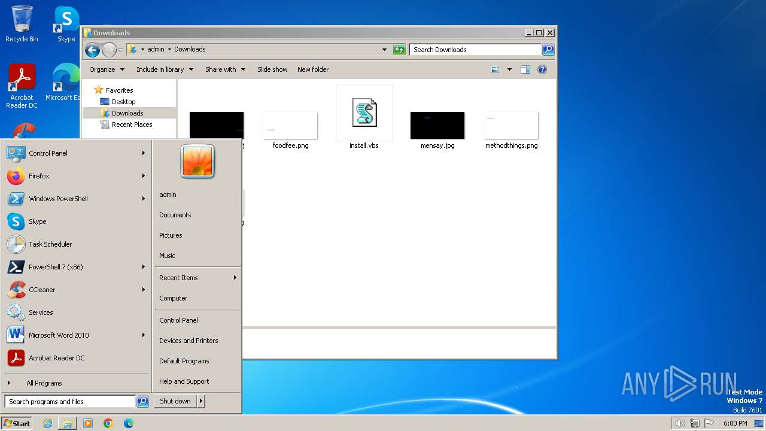Image resolution: width=766 pixels, height=431 pixels.
Task: Select the mensay.jpg thumbnail
Action: [437, 125]
